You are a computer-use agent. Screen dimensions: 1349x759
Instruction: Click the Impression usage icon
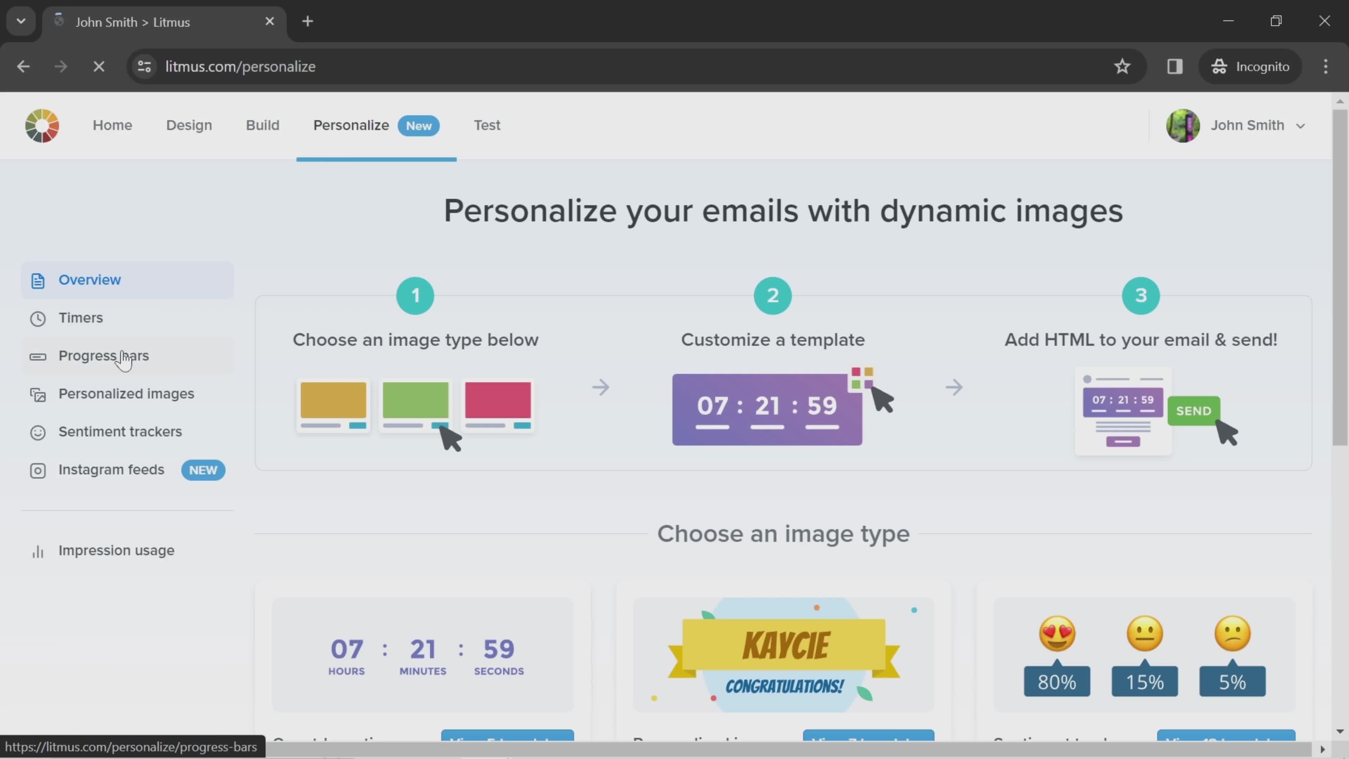pyautogui.click(x=37, y=551)
